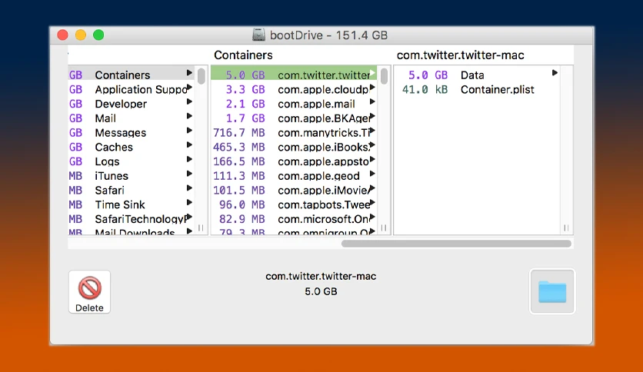The height and width of the screenshot is (372, 643).
Task: Select the com.apple.cloudp 3.3 GB row
Action: 294,89
